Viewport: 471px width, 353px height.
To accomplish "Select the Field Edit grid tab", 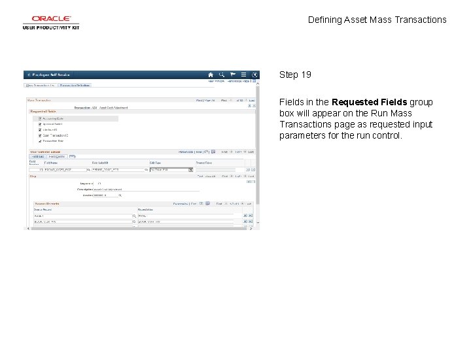I will [37, 157].
